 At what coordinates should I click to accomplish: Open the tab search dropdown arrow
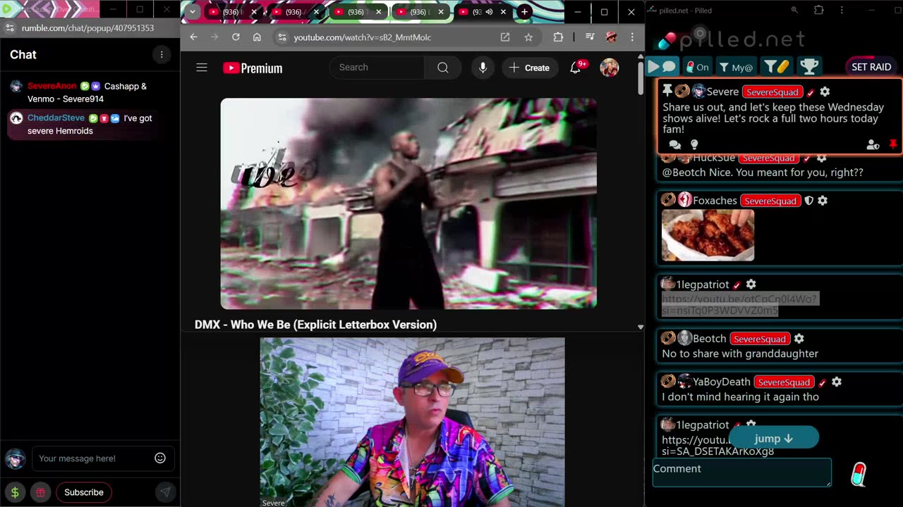click(193, 12)
